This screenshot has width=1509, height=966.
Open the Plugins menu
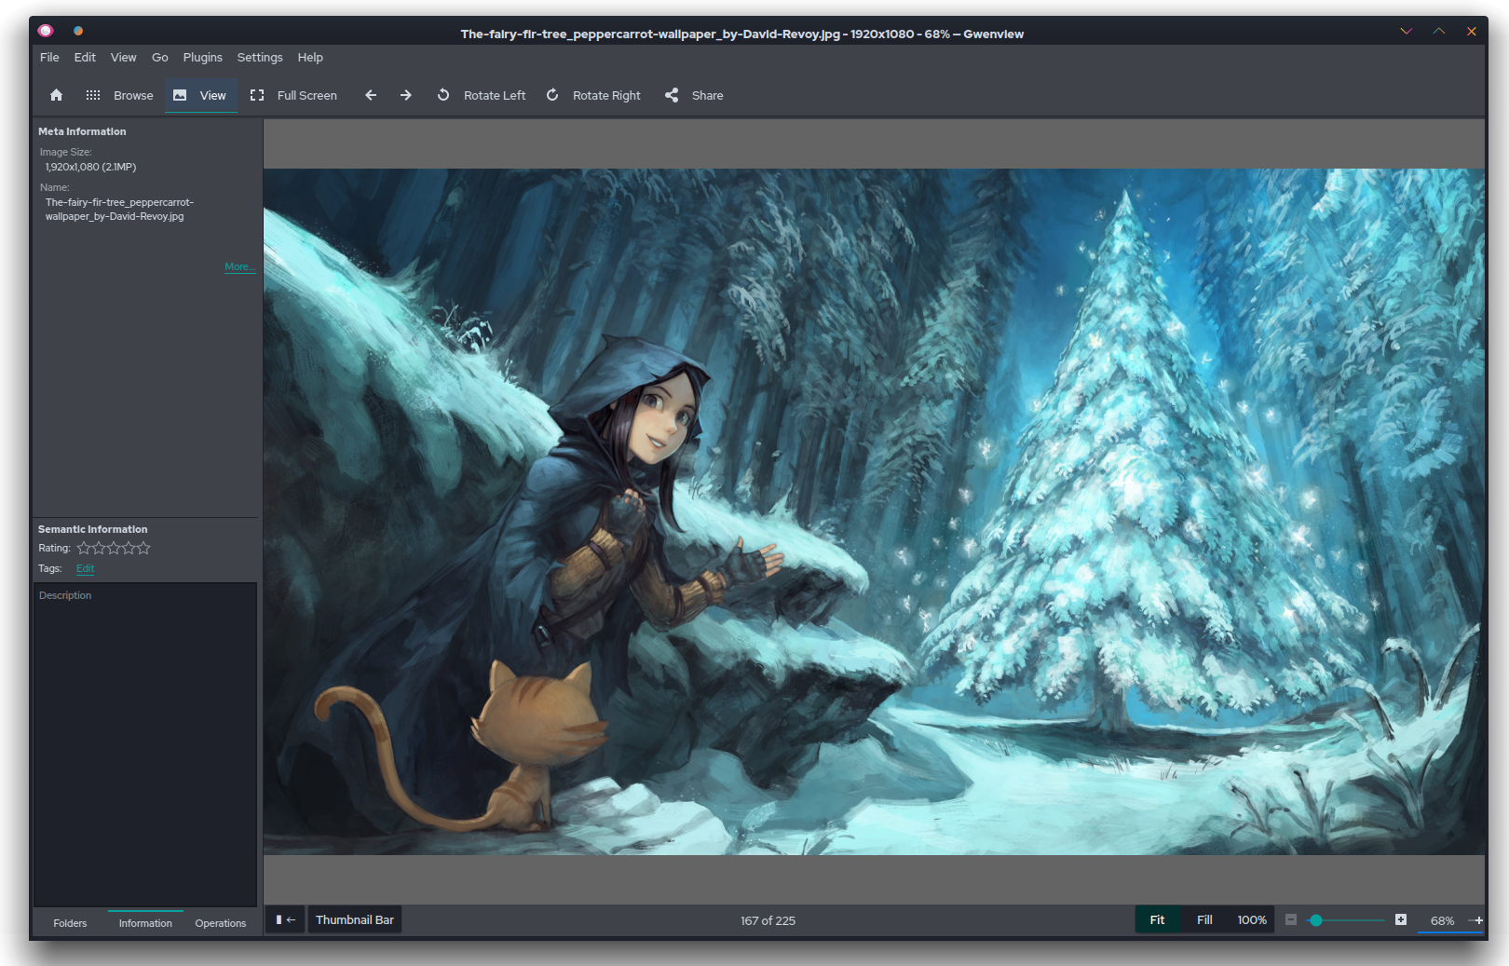coord(202,57)
